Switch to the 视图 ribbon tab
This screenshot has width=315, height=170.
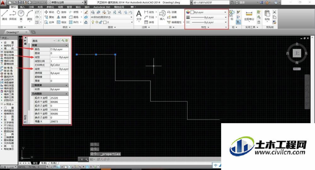tap(60, 7)
